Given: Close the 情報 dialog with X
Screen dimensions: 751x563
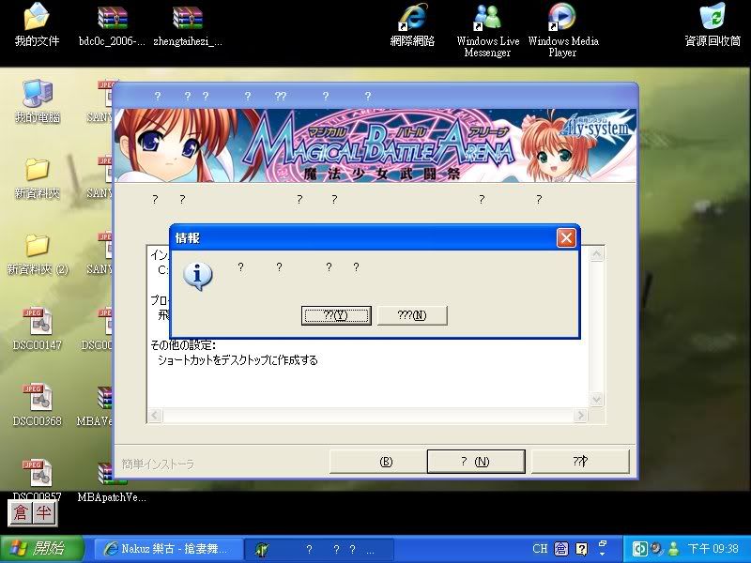Looking at the screenshot, I should 566,238.
